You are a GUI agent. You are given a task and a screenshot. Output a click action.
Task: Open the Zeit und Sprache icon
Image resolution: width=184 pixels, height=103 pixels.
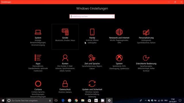tap(92, 58)
